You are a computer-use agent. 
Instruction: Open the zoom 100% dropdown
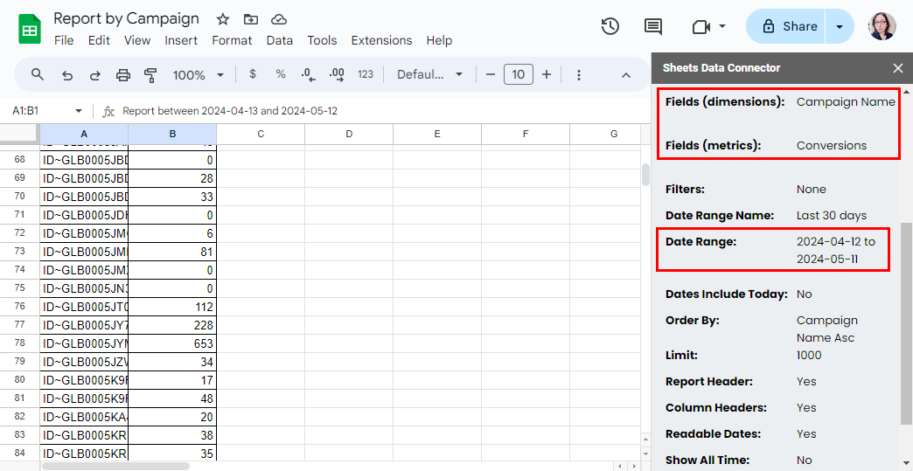[199, 75]
